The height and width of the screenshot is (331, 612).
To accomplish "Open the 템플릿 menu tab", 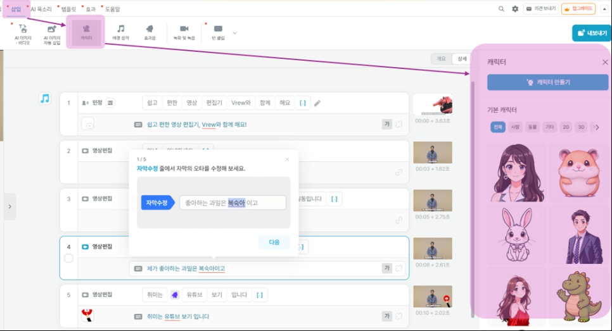I will click(x=68, y=9).
